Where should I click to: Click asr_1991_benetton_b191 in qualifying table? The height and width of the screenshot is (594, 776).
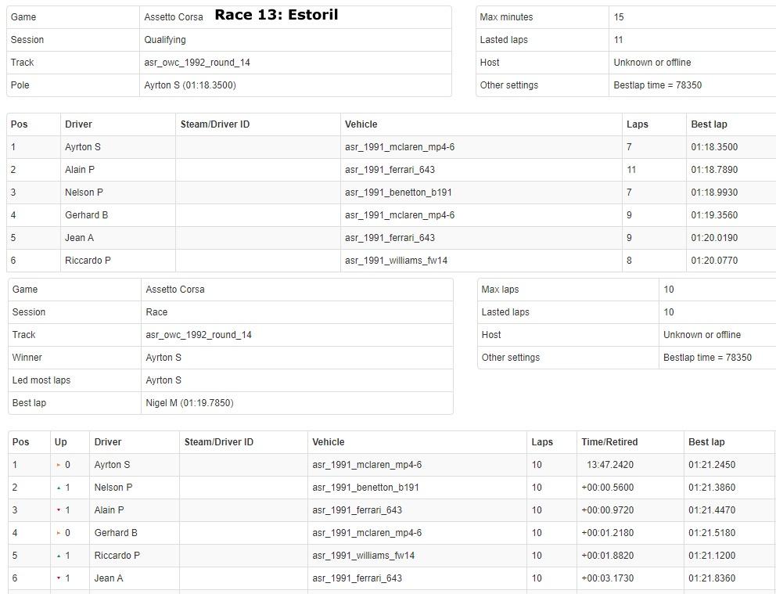pos(398,193)
